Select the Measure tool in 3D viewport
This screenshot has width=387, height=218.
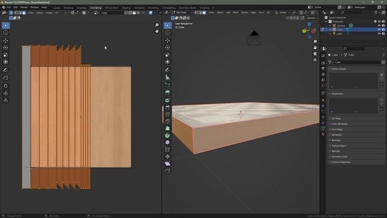[x=167, y=77]
